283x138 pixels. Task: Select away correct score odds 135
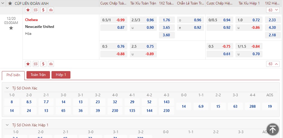pos(132,111)
